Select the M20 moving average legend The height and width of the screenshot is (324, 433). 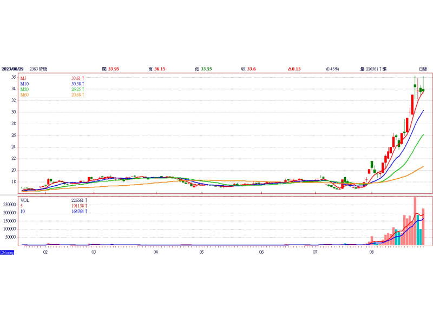tap(24, 89)
